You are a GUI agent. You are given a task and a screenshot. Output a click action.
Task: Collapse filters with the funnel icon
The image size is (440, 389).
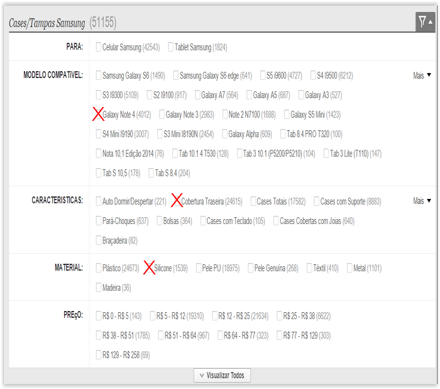tap(425, 22)
